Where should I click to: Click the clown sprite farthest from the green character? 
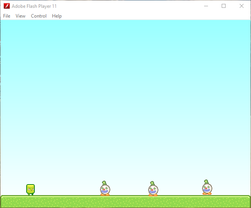click(207, 187)
